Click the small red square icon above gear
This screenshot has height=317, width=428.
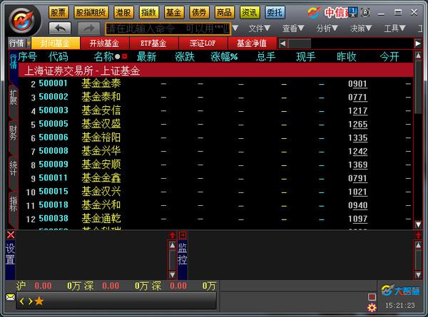click(x=372, y=296)
